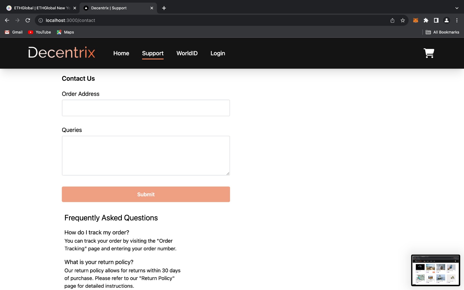Open the Gmail bookmark
The height and width of the screenshot is (290, 464).
pyautogui.click(x=14, y=32)
